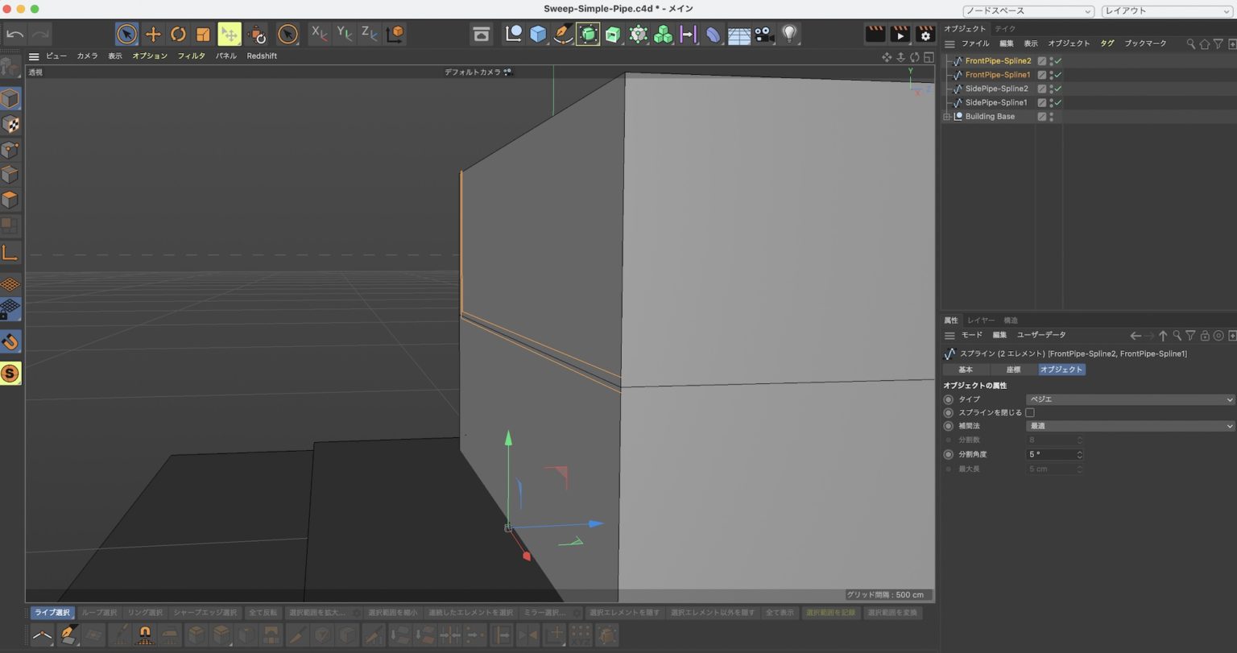Open the 補間法 dropdown showing 最適
The image size is (1237, 653).
point(1129,425)
